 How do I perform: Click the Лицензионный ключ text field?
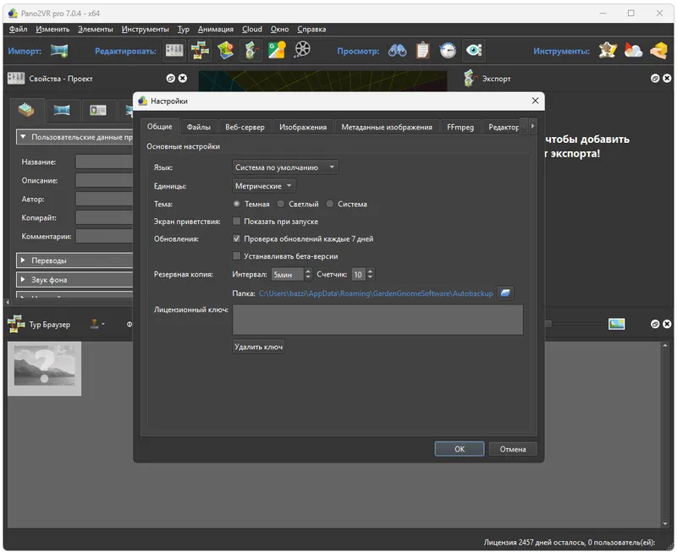pyautogui.click(x=377, y=320)
